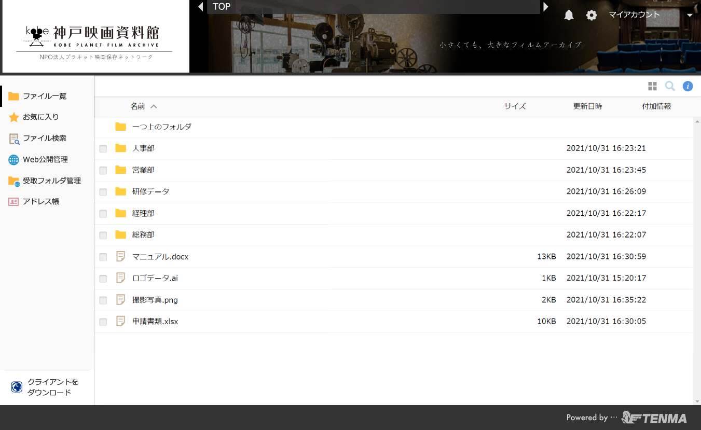Screen dimensions: 701x430
Task: Check the box for 営業部 folder
Action: pos(103,170)
